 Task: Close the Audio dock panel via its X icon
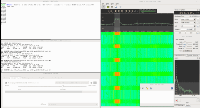pos(199,58)
